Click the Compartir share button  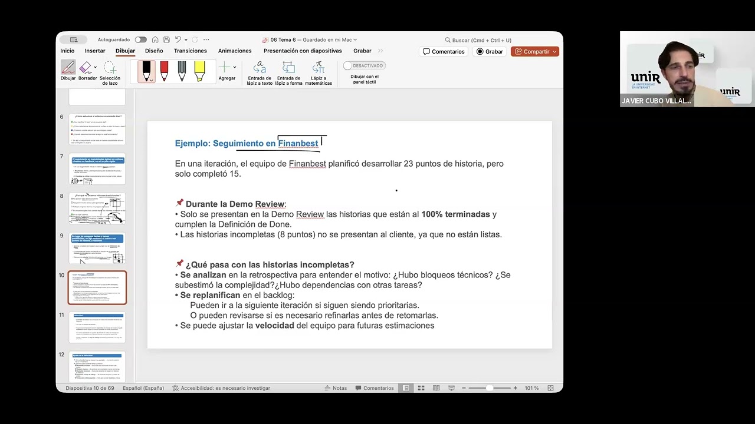tap(535, 52)
